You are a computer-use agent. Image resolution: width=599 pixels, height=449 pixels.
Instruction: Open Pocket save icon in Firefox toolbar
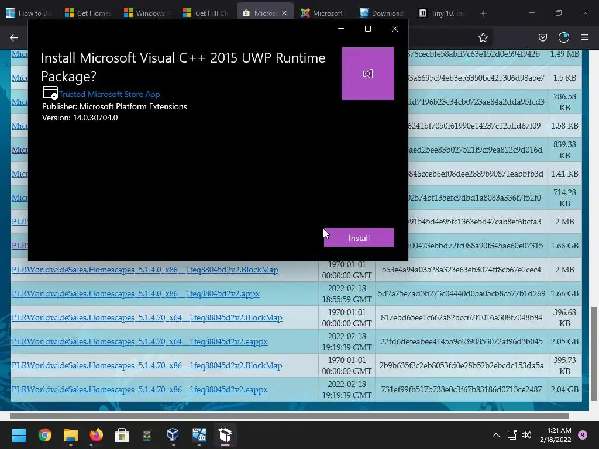coord(542,37)
